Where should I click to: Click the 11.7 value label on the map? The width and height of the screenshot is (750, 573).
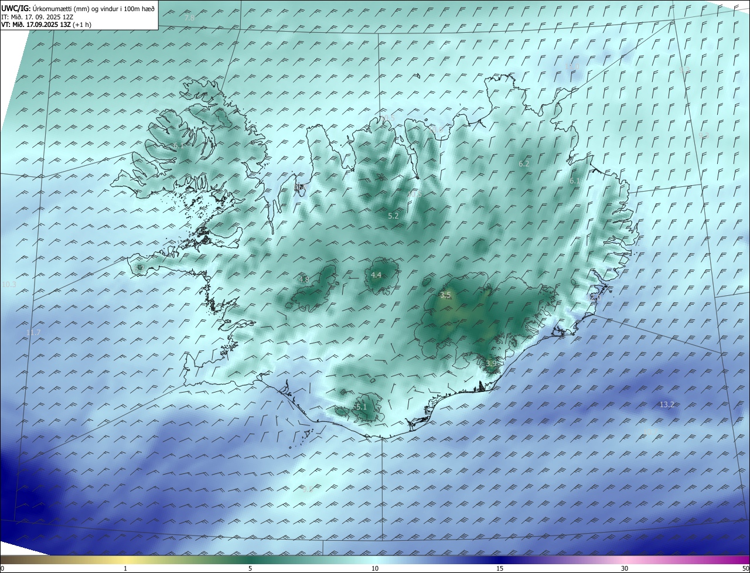click(x=33, y=332)
